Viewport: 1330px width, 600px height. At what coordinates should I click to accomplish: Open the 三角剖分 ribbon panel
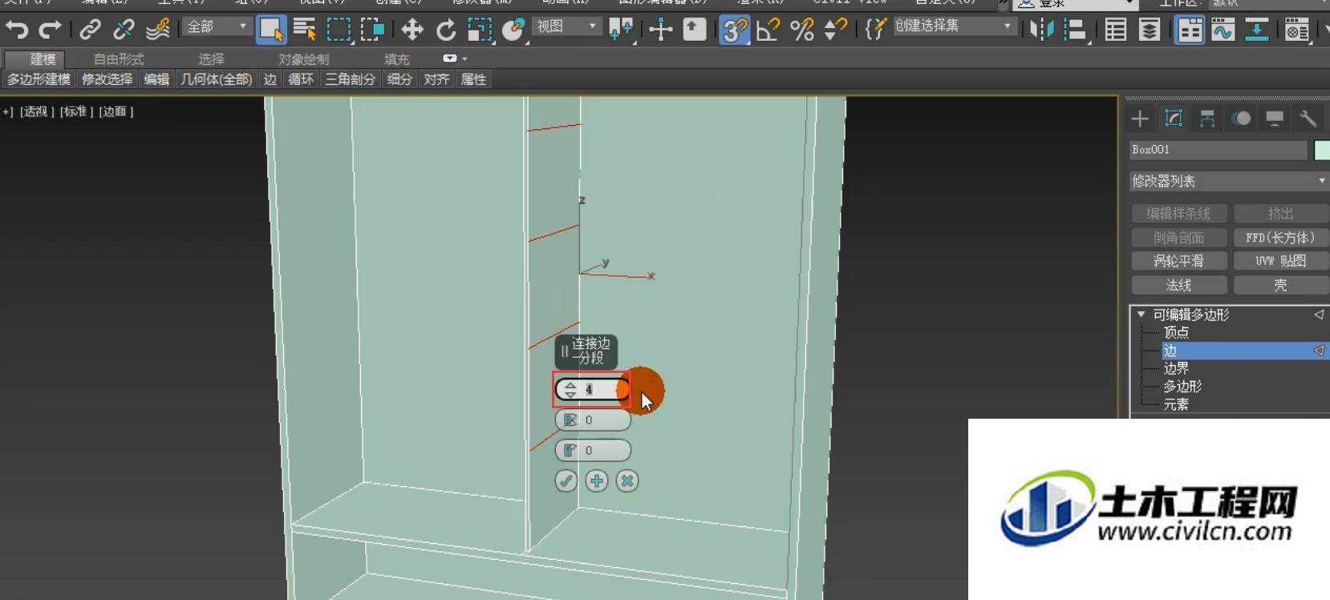[351, 79]
